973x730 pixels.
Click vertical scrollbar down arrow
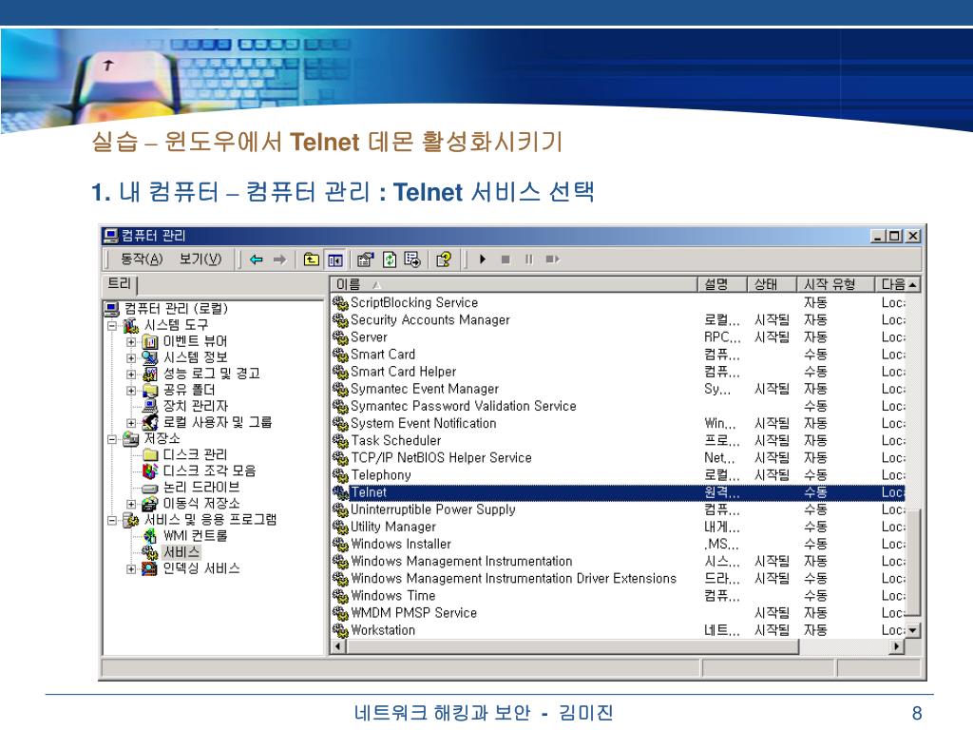[913, 631]
